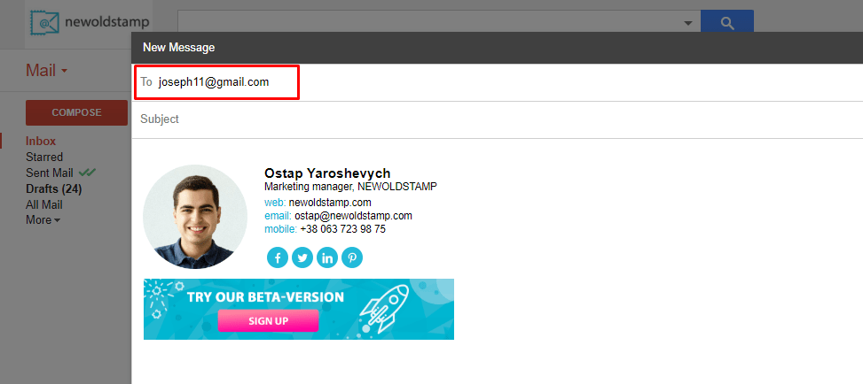Click the newoldstamp envelope logo
Screen dimensions: 863x384
[x=44, y=22]
